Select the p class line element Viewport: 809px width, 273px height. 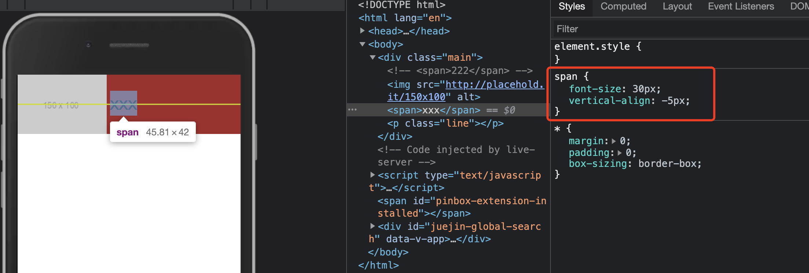point(445,123)
